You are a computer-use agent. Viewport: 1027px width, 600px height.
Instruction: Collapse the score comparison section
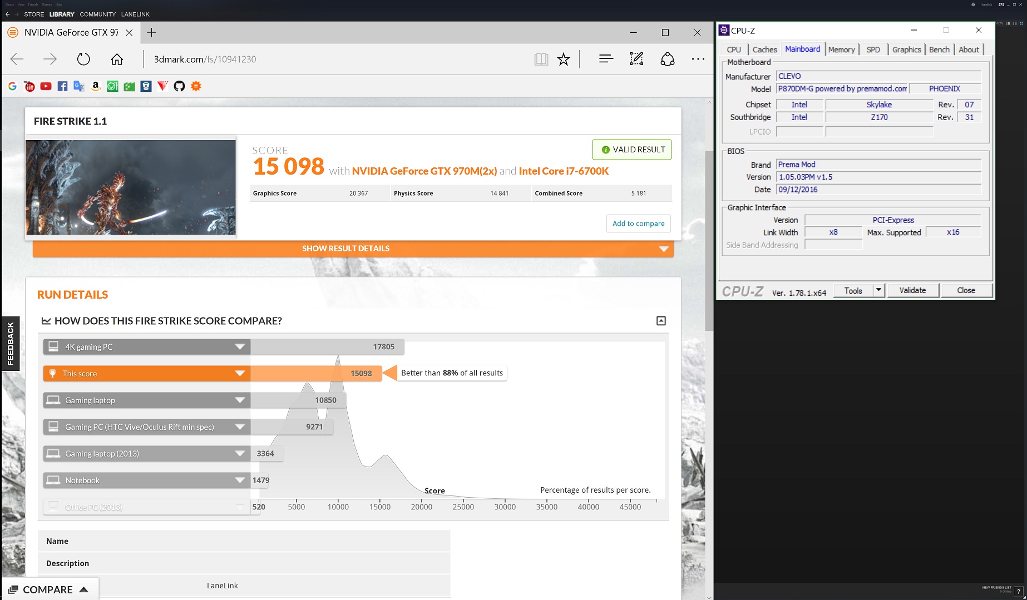click(661, 321)
